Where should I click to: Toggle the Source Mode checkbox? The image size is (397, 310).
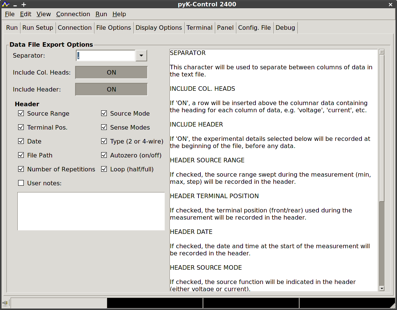pyautogui.click(x=104, y=113)
